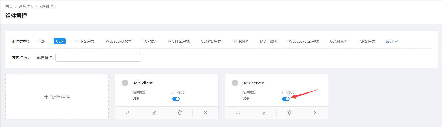Image resolution: width=442 pixels, height=127 pixels.
Task: Open debug for udp-client component
Action: 180,113
